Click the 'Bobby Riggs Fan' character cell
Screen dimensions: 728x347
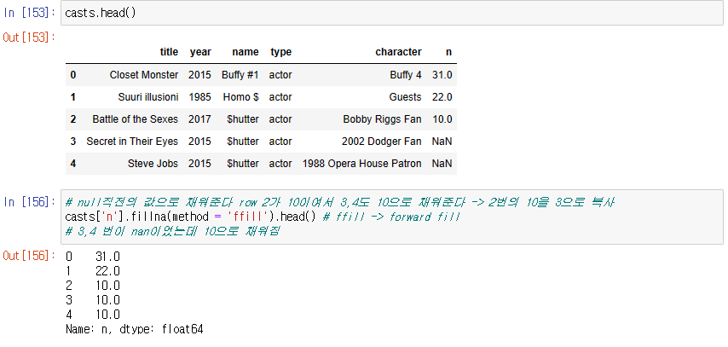(382, 119)
